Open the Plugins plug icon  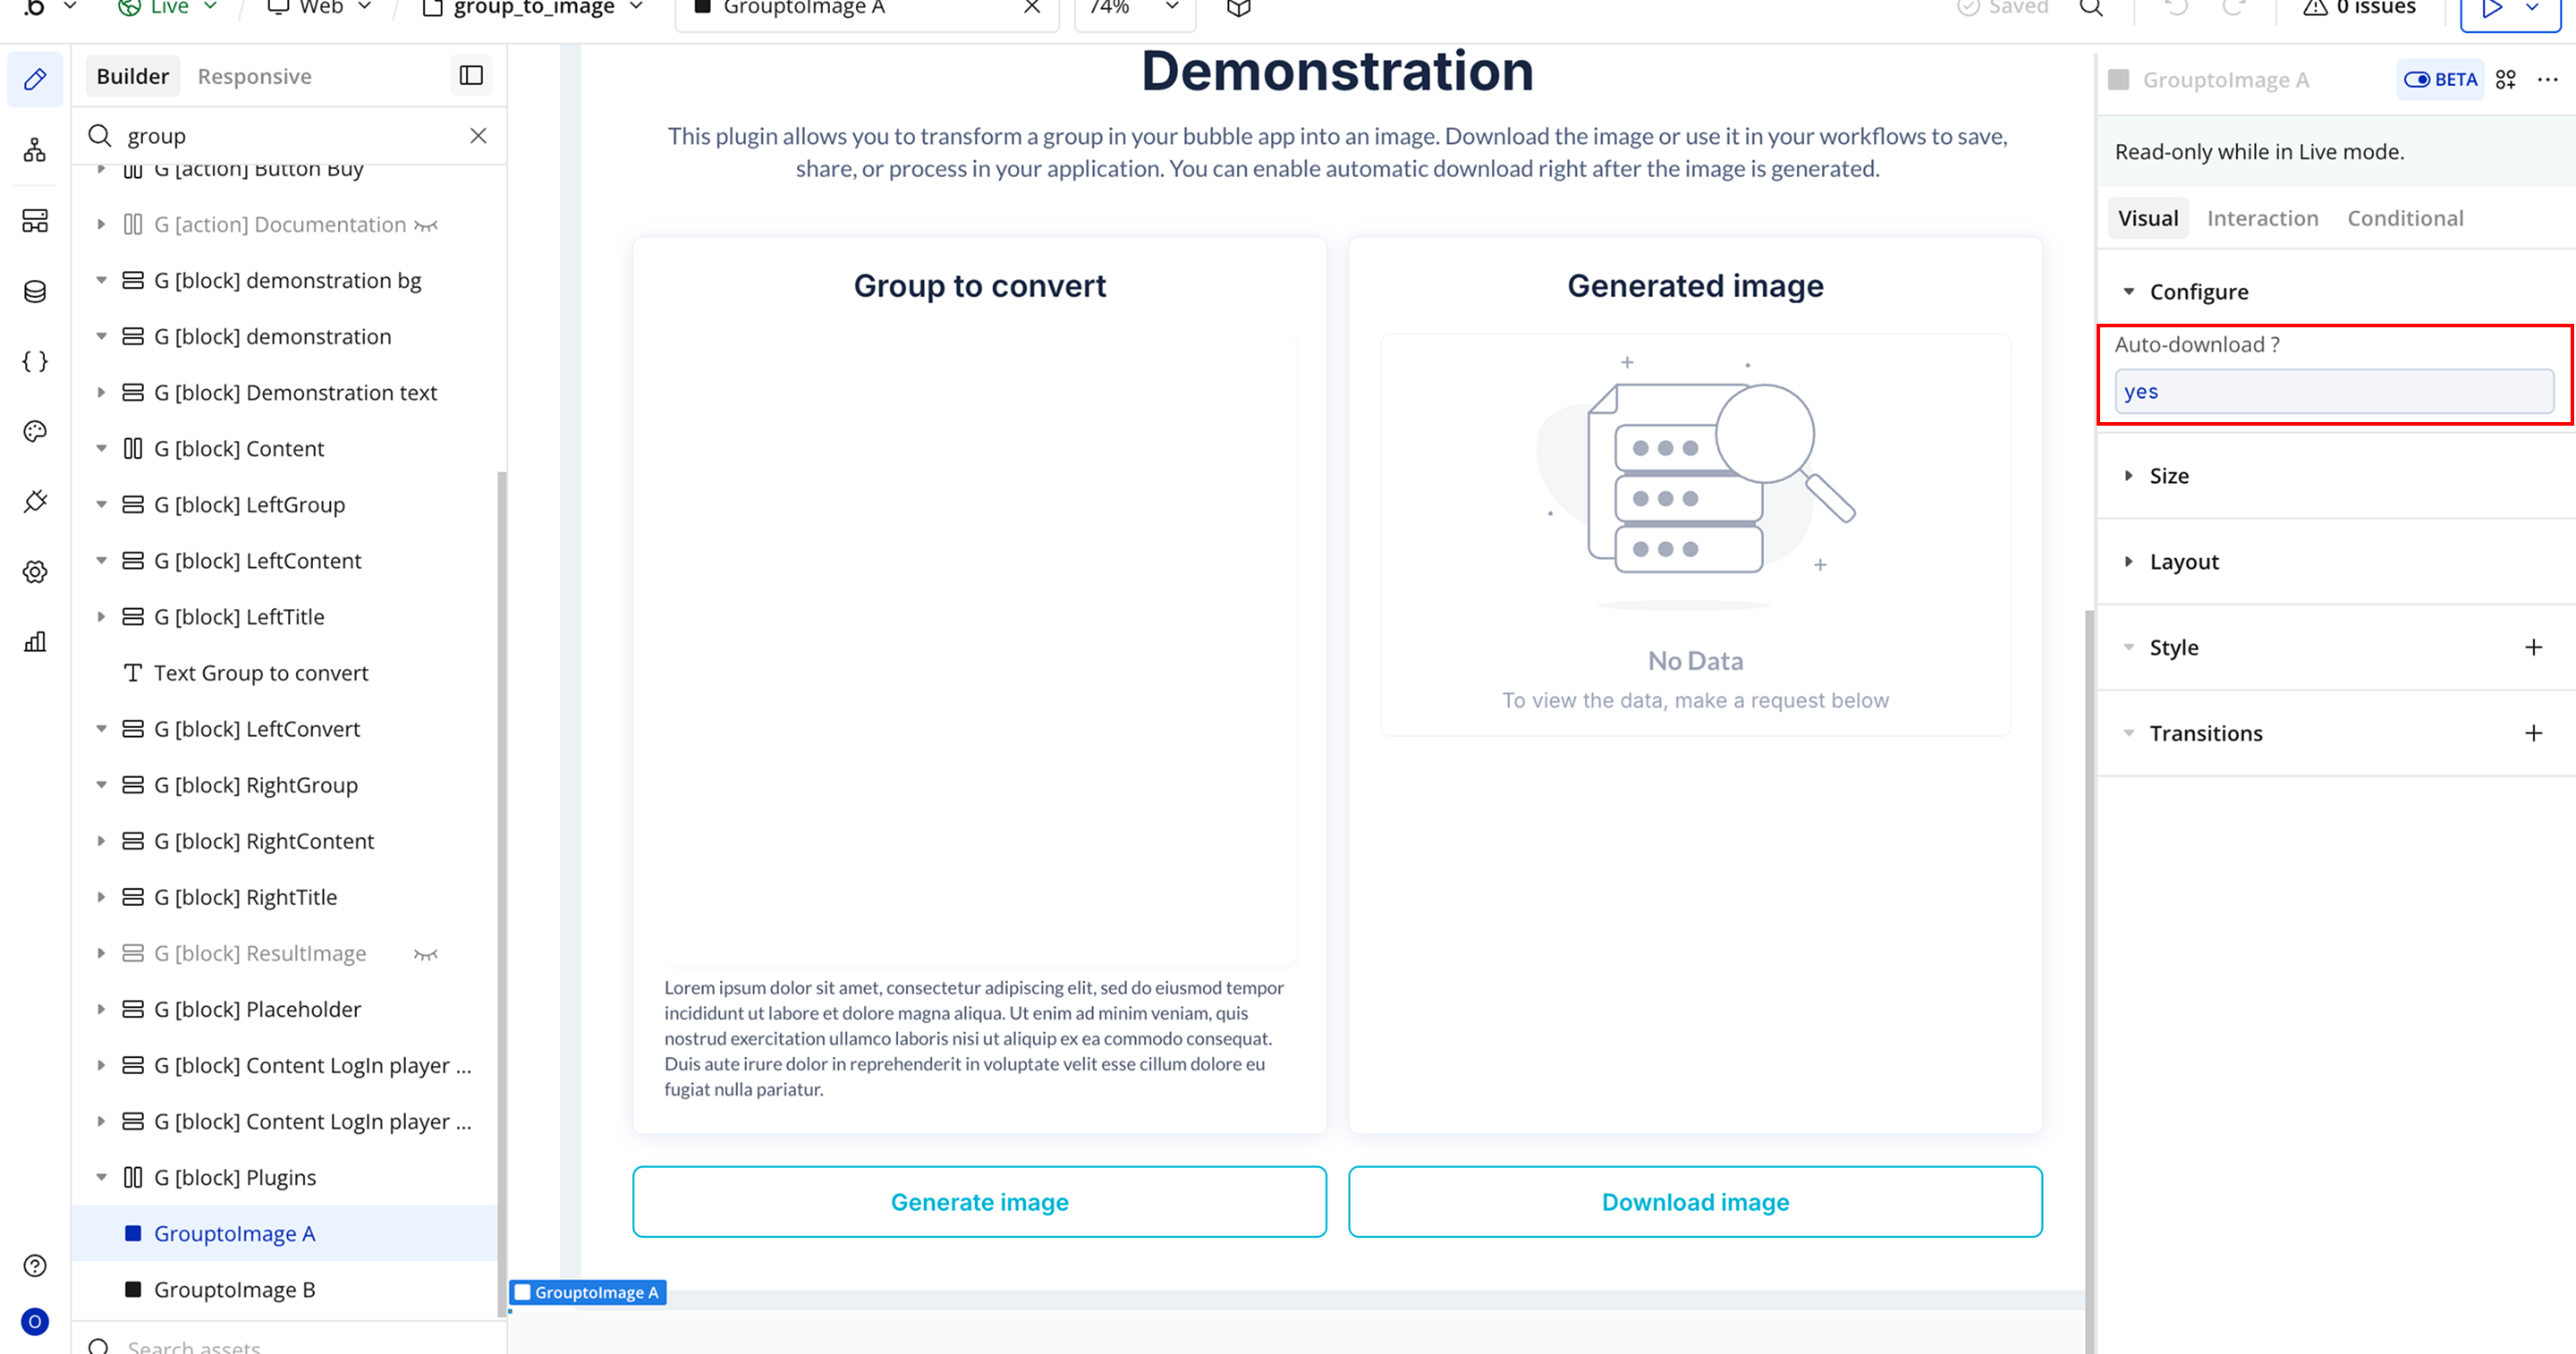click(x=35, y=501)
